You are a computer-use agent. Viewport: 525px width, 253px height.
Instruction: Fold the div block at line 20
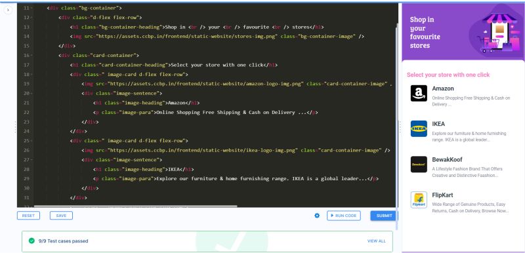(31, 93)
